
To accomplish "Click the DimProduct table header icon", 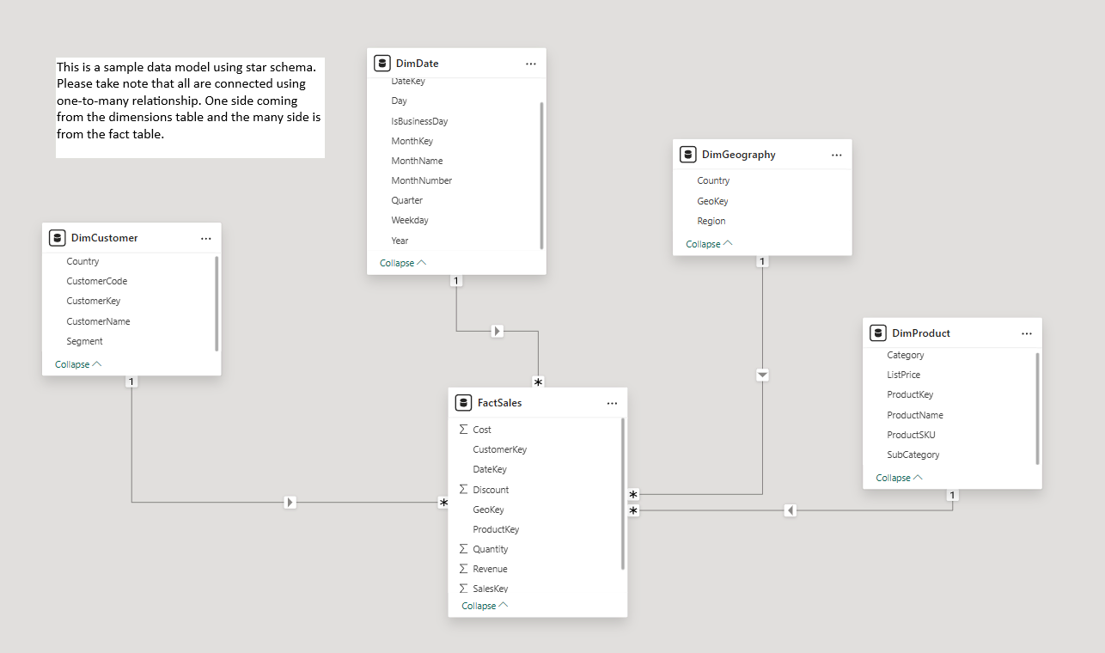I will (878, 333).
